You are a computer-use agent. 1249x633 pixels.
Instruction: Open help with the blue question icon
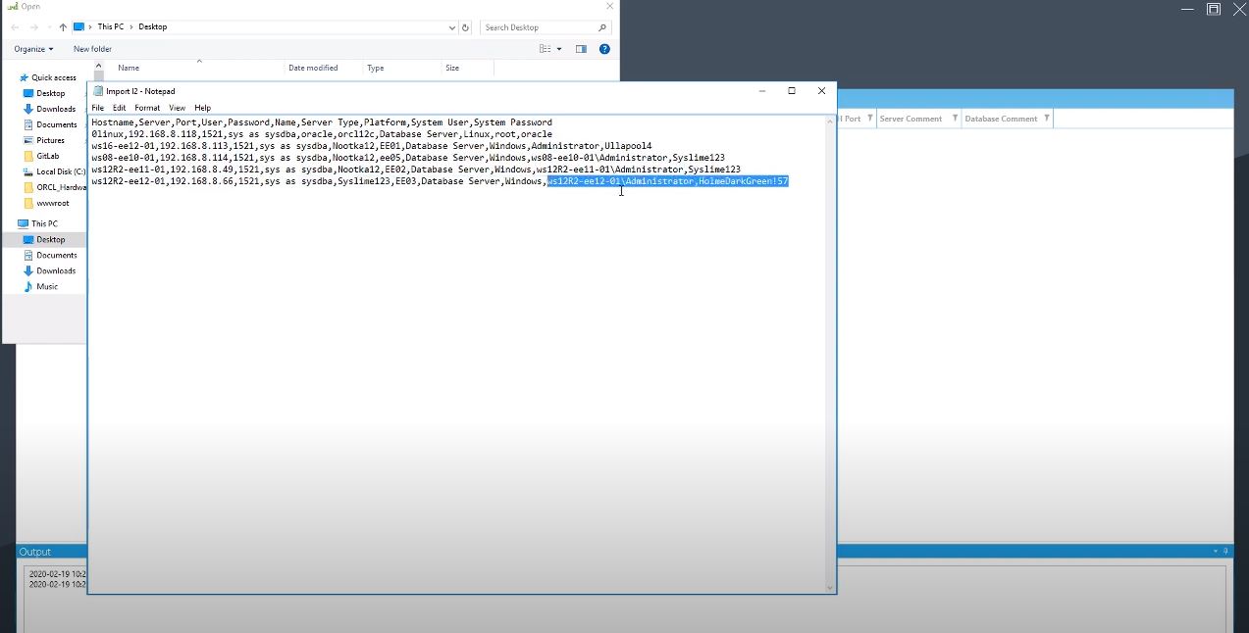pyautogui.click(x=605, y=49)
